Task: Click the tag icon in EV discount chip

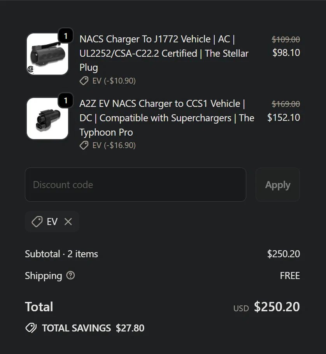Action: (x=37, y=222)
